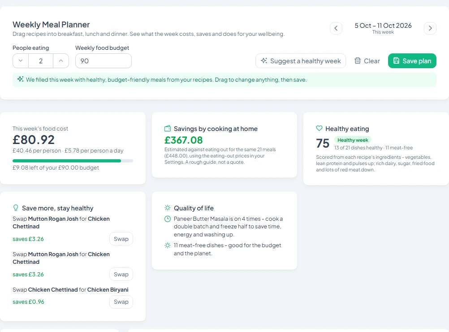
Task: Click '13 of 21 dishes healthy' text
Action: click(358, 148)
